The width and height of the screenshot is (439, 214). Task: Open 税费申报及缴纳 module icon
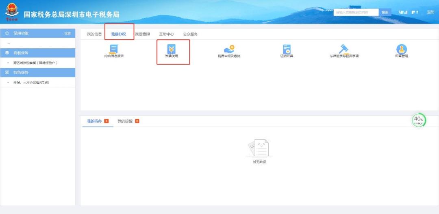click(x=229, y=49)
